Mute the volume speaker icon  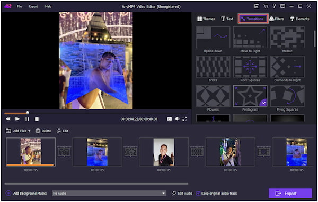(177, 119)
